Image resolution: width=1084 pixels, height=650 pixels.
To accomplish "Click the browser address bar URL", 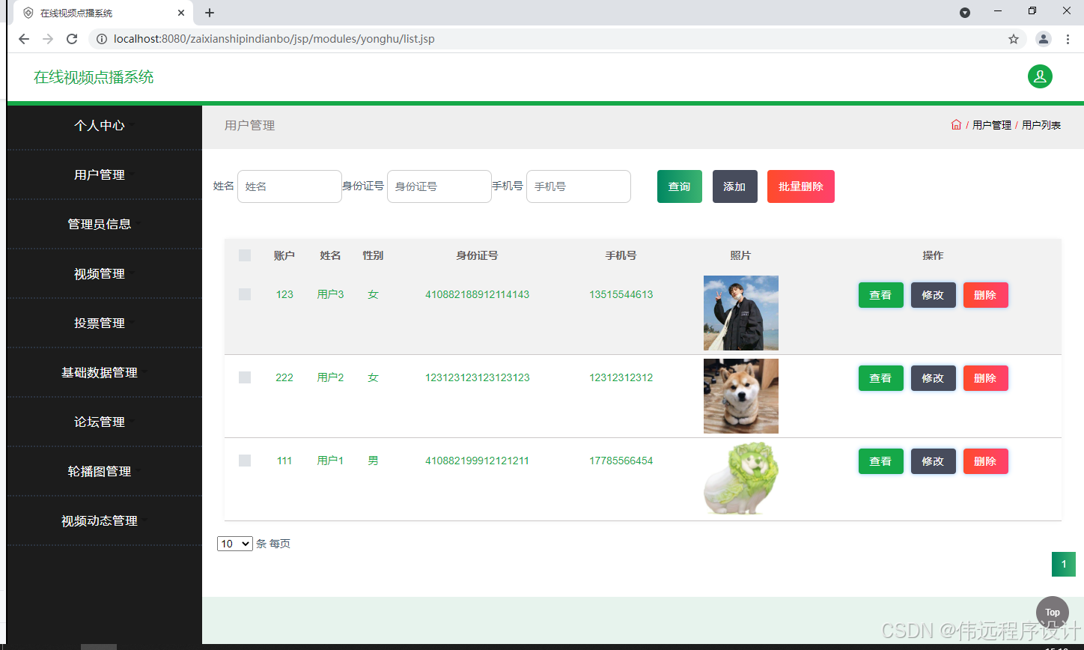I will click(x=274, y=39).
